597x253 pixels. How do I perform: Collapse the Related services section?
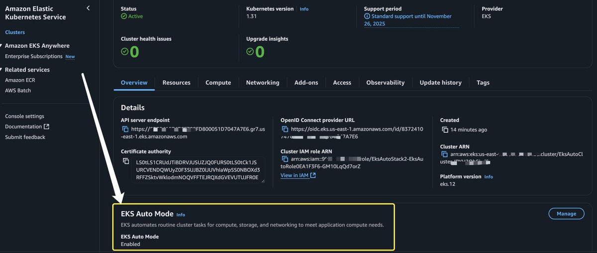1,70
